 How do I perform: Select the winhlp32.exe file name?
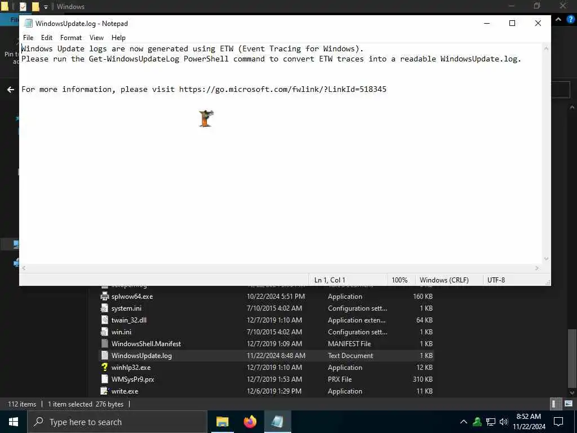click(x=131, y=367)
